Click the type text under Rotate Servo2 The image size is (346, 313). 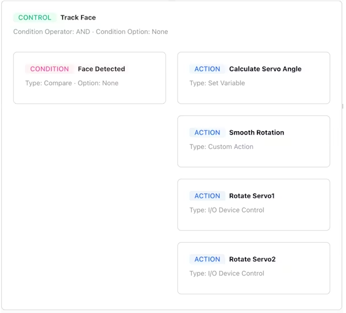pyautogui.click(x=227, y=273)
